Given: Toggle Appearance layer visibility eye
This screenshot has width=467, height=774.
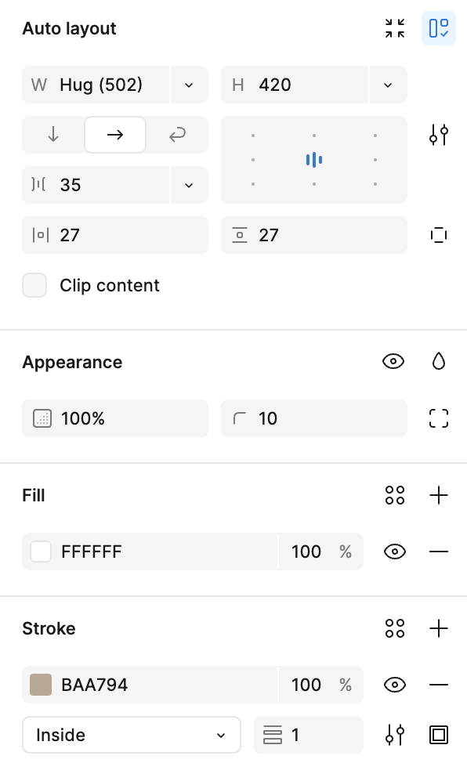Looking at the screenshot, I should click(x=393, y=361).
